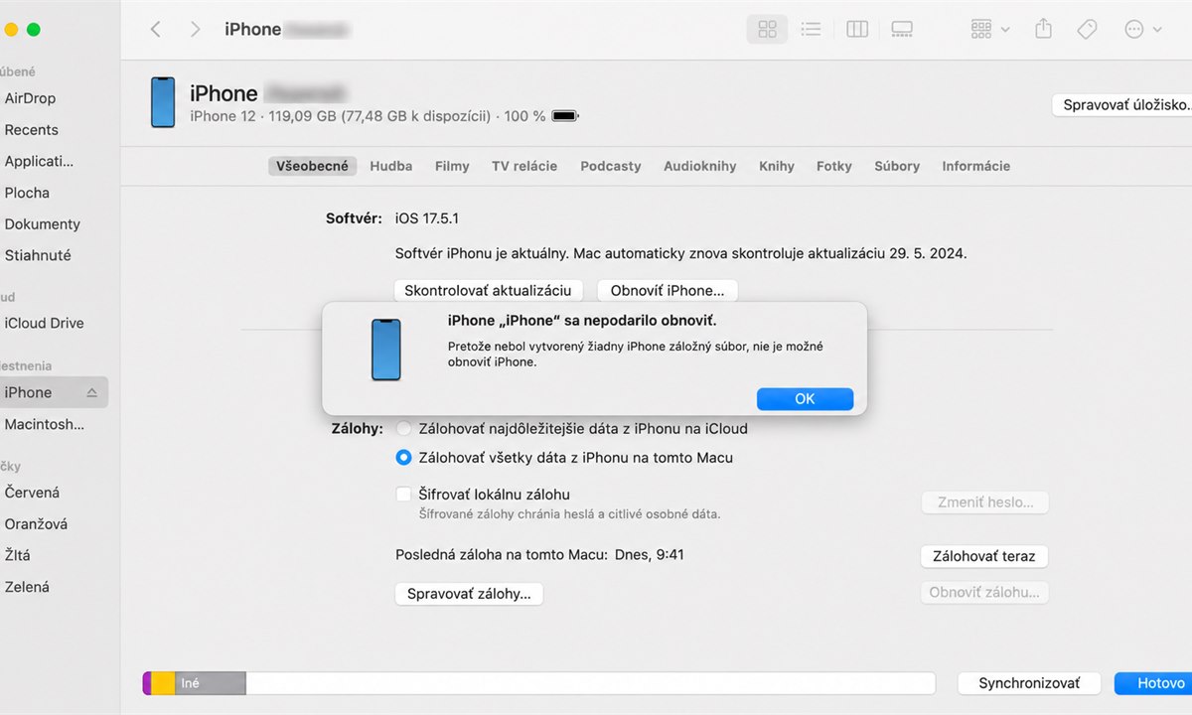Screen dimensions: 1192x715
Task: Click the yellow segment of storage bar
Action: click(x=164, y=683)
